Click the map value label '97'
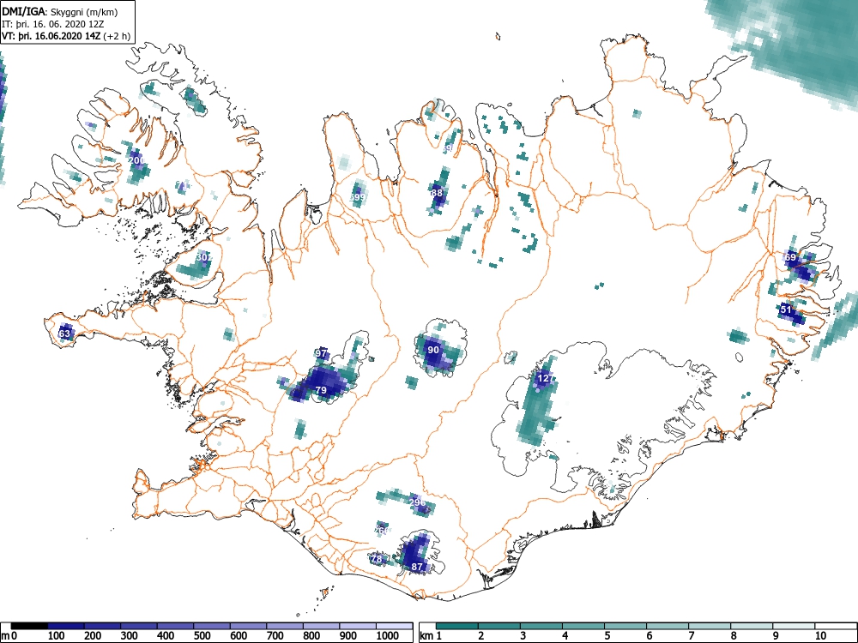858x643 pixels. click(x=321, y=353)
